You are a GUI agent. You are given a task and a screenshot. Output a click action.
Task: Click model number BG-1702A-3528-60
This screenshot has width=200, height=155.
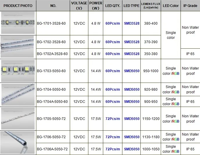(x=52, y=54)
